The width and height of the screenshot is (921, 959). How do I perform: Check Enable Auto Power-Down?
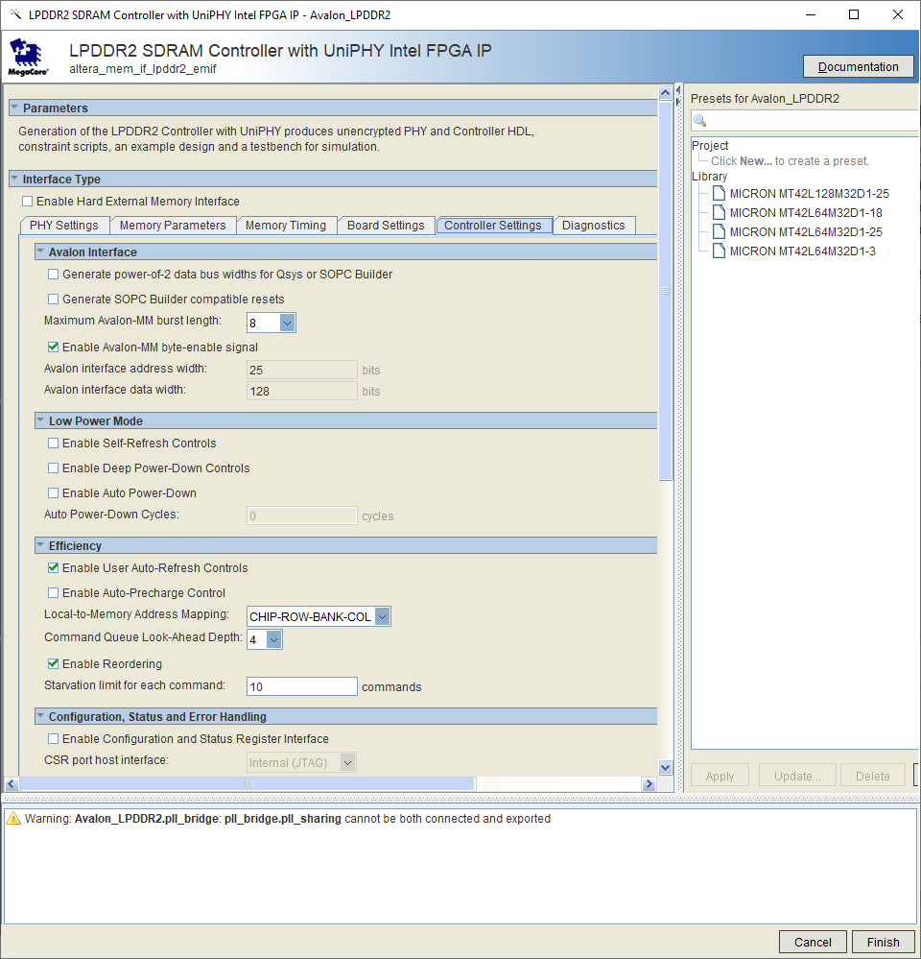53,493
